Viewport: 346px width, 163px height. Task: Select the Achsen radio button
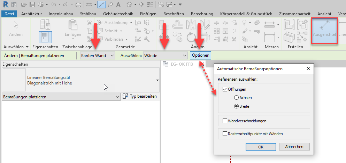point(237,98)
